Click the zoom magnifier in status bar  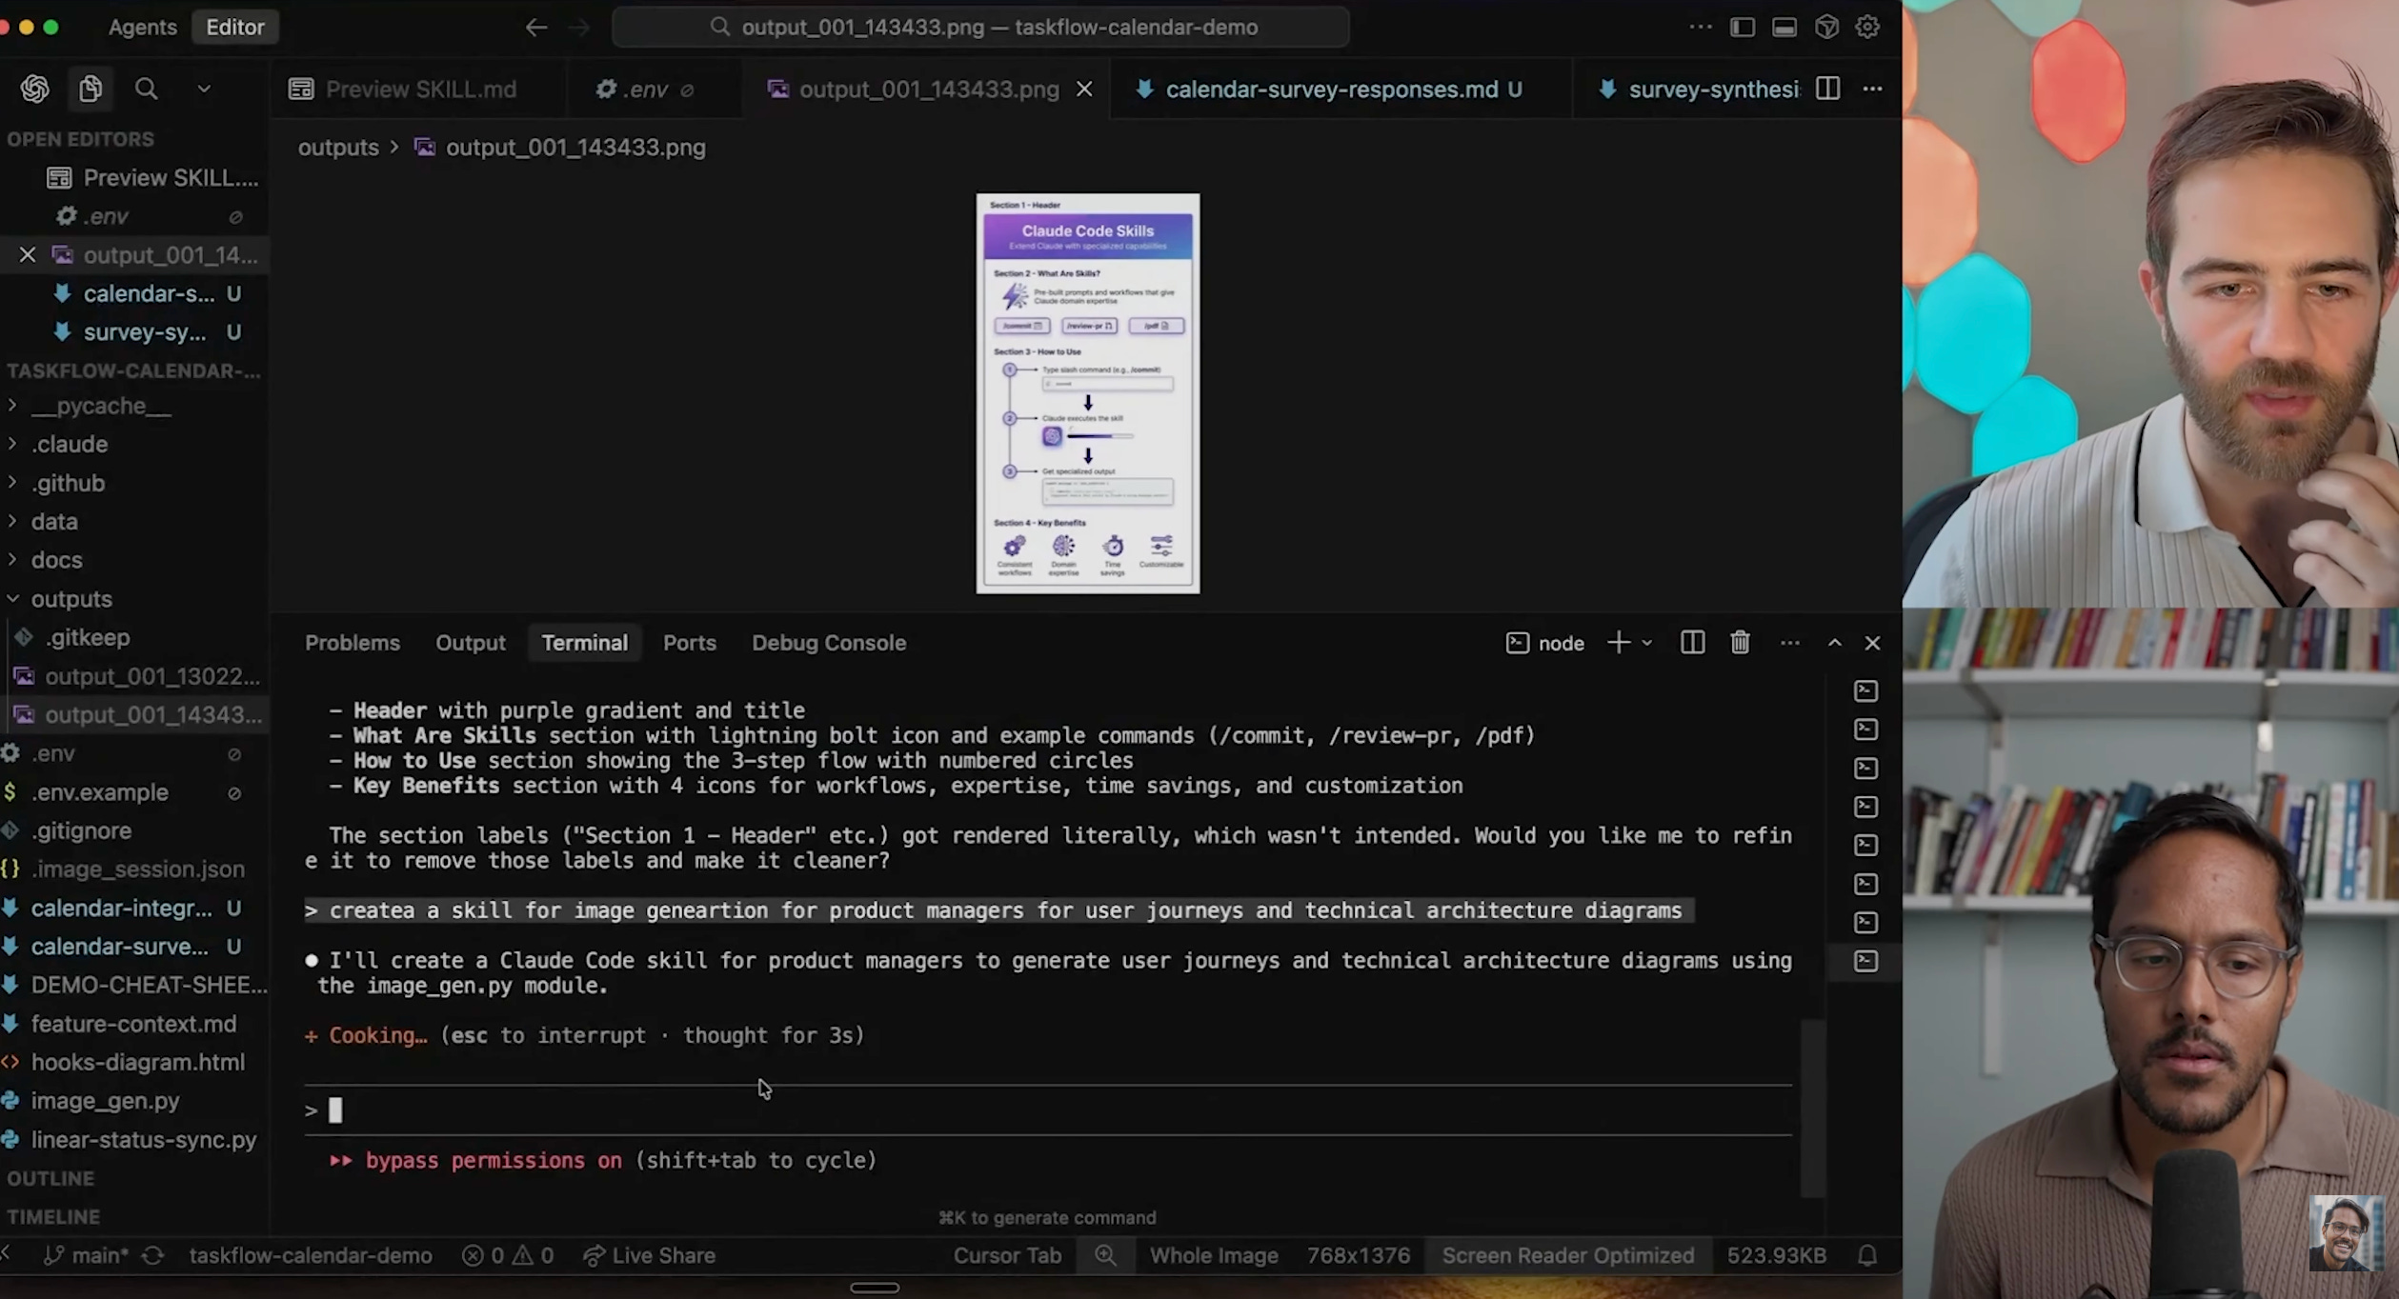coord(1105,1255)
